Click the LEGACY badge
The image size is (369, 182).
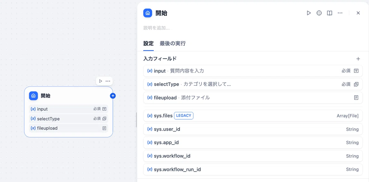tap(184, 116)
